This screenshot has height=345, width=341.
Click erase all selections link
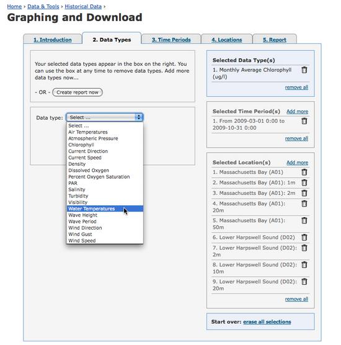pyautogui.click(x=267, y=321)
